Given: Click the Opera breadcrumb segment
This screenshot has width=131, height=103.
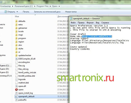Looking at the screenshot, I should pos(55,6).
